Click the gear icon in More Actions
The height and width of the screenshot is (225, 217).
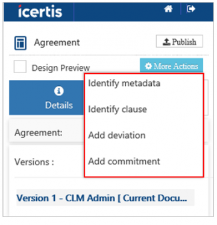[148, 67]
